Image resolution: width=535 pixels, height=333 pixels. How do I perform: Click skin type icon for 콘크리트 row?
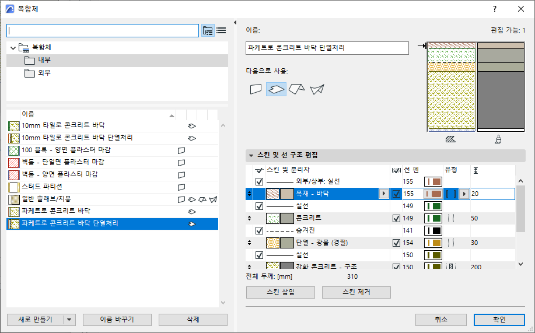point(451,218)
